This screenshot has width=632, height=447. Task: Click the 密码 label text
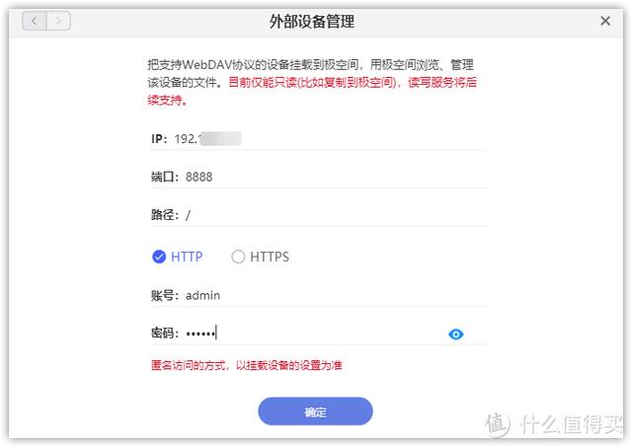coord(164,334)
